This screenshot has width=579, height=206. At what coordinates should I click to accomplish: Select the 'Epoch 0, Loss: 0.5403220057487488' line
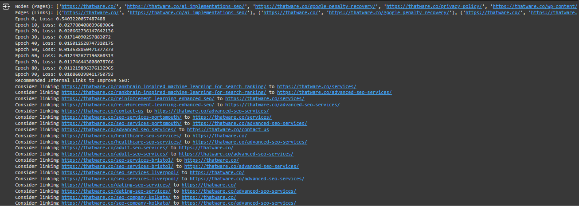[60, 19]
